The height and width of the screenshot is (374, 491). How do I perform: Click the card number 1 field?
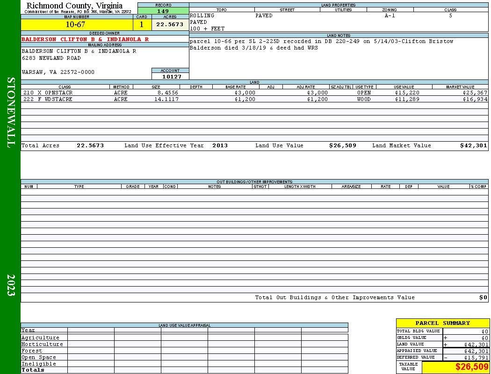tap(142, 24)
